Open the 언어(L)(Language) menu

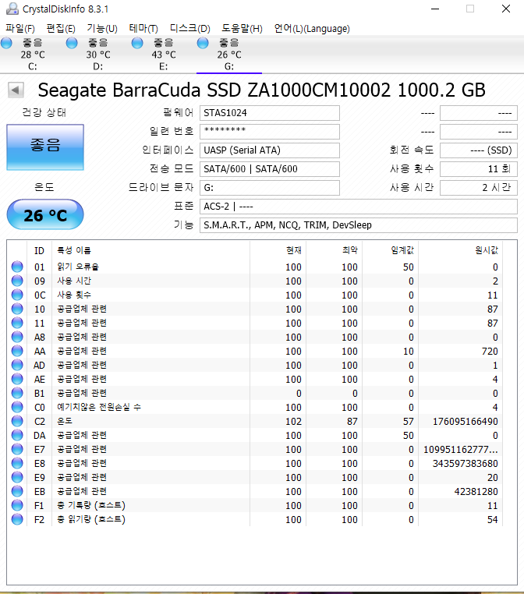tap(312, 28)
